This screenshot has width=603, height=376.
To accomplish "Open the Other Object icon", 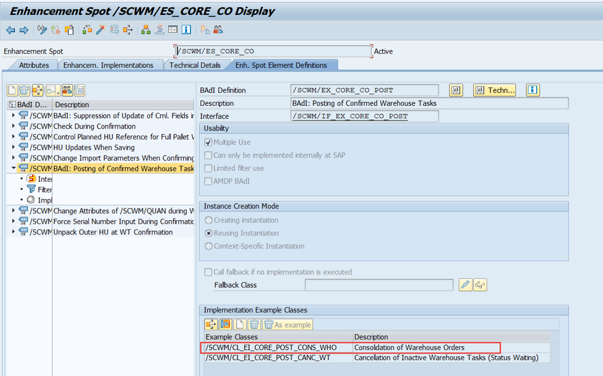I will coord(69,30).
